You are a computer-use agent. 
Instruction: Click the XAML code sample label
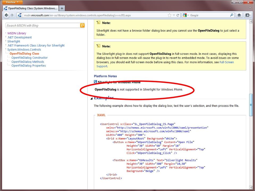pos(101,115)
